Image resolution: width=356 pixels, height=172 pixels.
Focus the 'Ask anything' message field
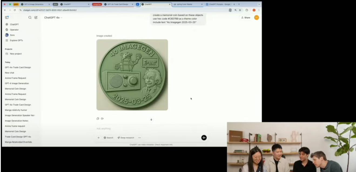[151, 128]
